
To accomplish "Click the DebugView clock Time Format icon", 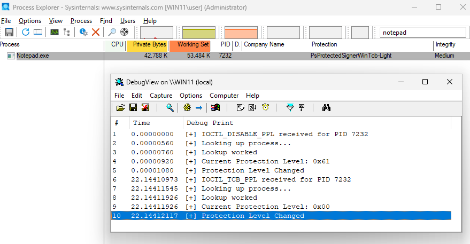I will point(265,108).
